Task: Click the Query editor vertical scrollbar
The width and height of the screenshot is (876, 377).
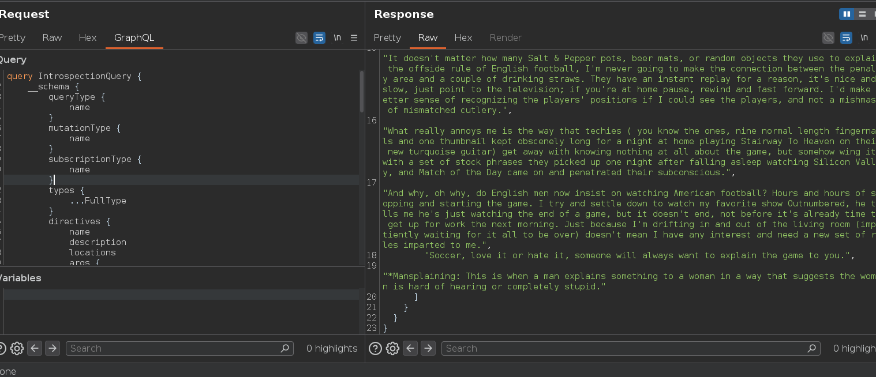Action: coord(362,91)
